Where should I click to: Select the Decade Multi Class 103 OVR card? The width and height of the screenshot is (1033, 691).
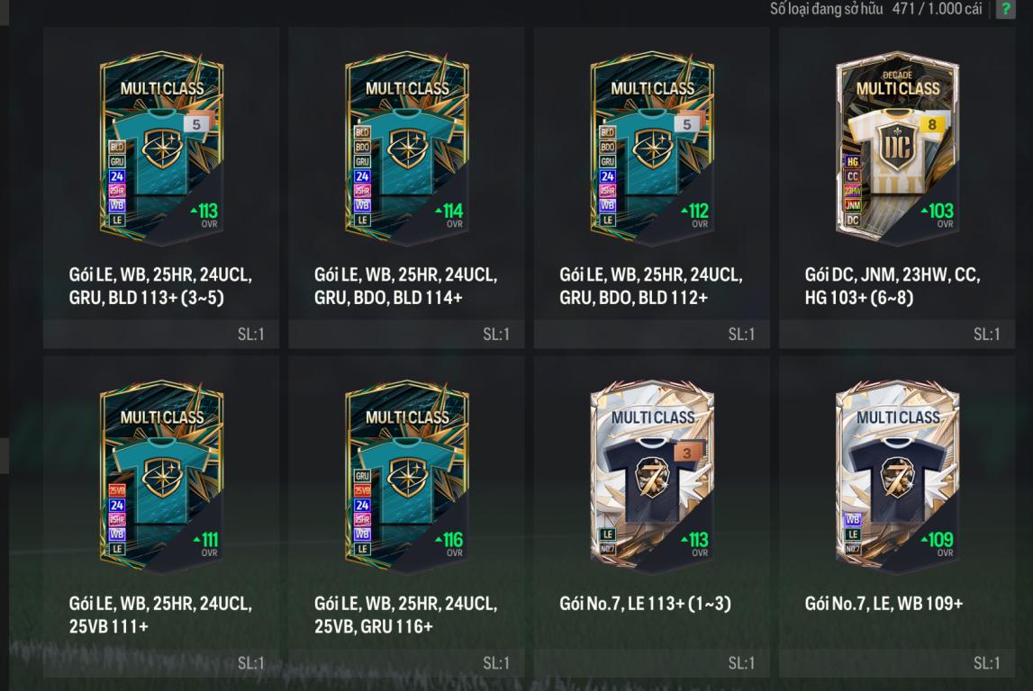click(897, 148)
